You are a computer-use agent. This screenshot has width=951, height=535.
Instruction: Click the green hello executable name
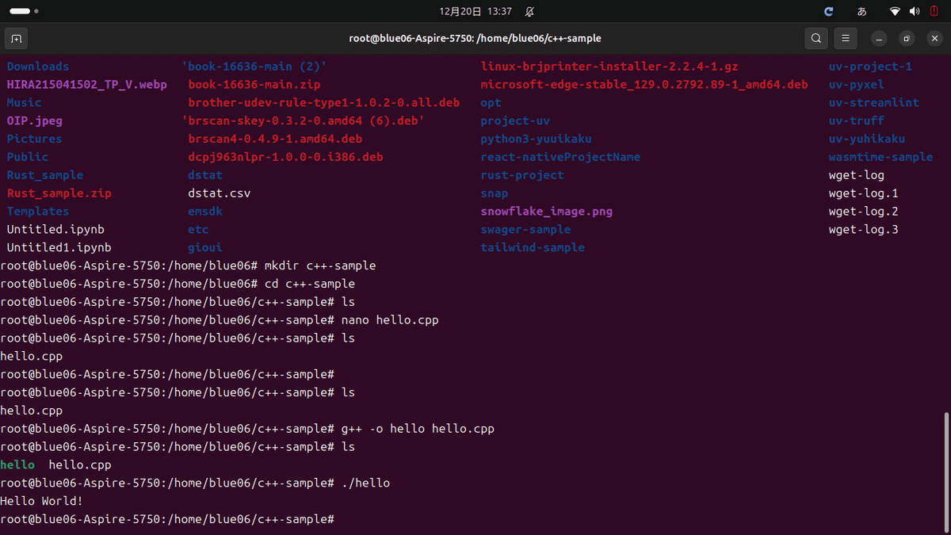click(x=17, y=465)
